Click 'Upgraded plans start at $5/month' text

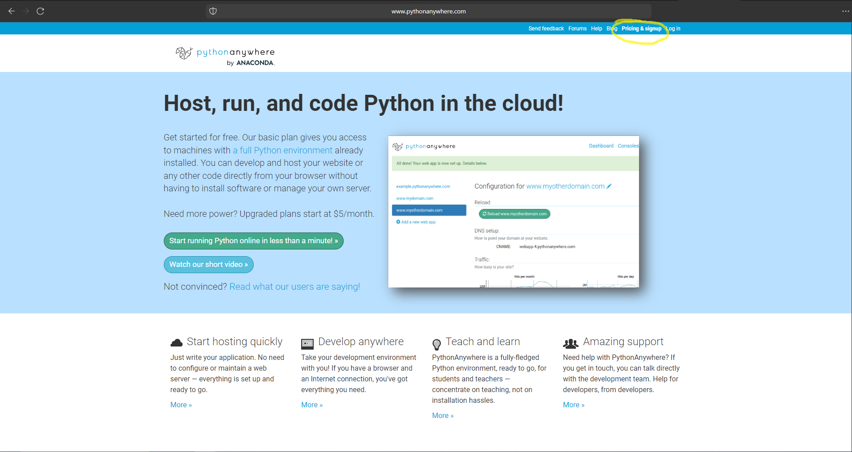pyautogui.click(x=307, y=214)
